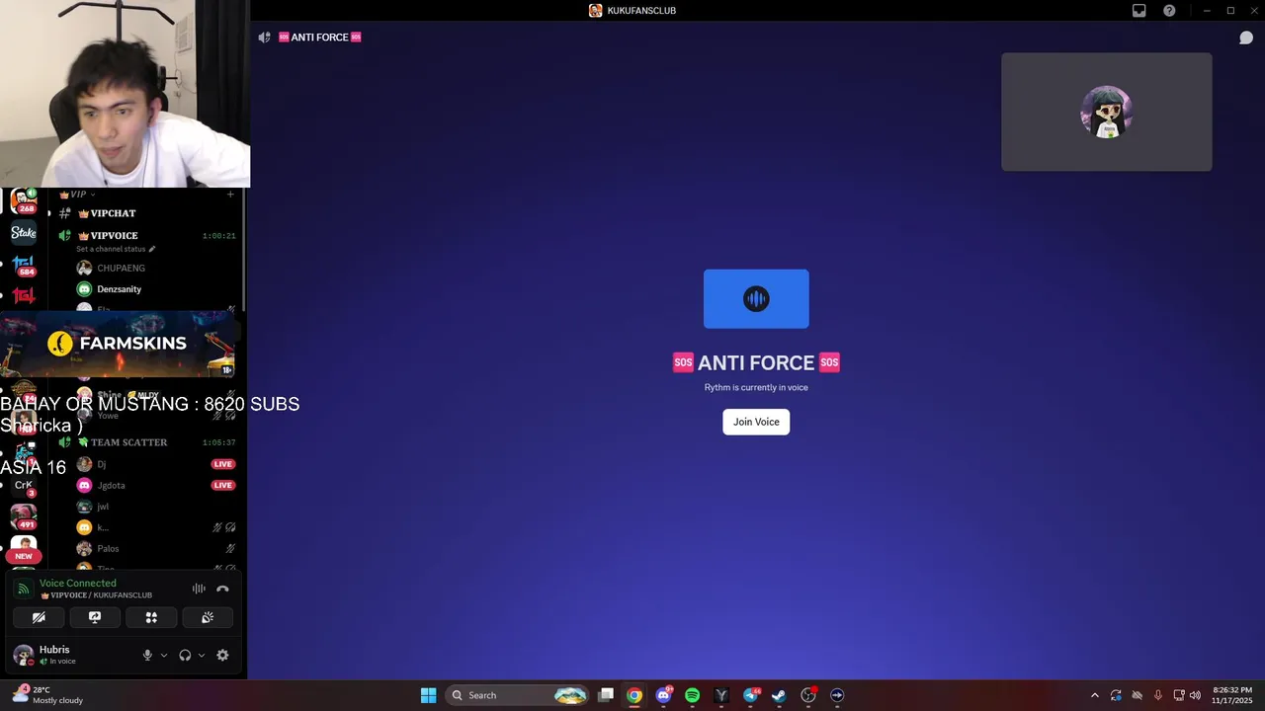Screen dimensions: 1265x711
Task: Open OBS Studio from the taskbar
Action: (808, 695)
